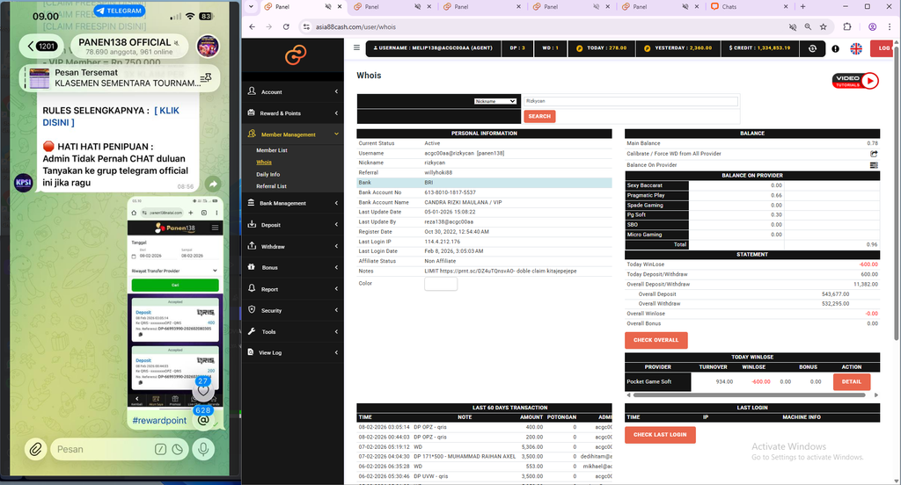Expand the Bank Management sidebar menu
The width and height of the screenshot is (901, 485).
pyautogui.click(x=292, y=203)
